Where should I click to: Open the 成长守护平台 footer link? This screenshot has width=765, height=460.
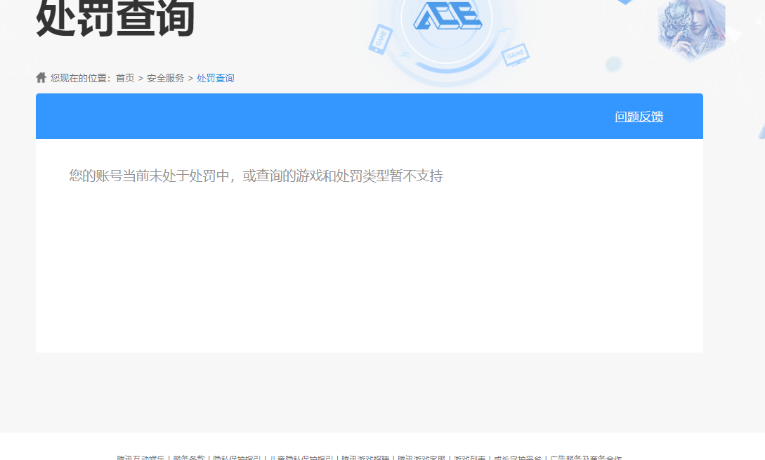tap(518, 458)
